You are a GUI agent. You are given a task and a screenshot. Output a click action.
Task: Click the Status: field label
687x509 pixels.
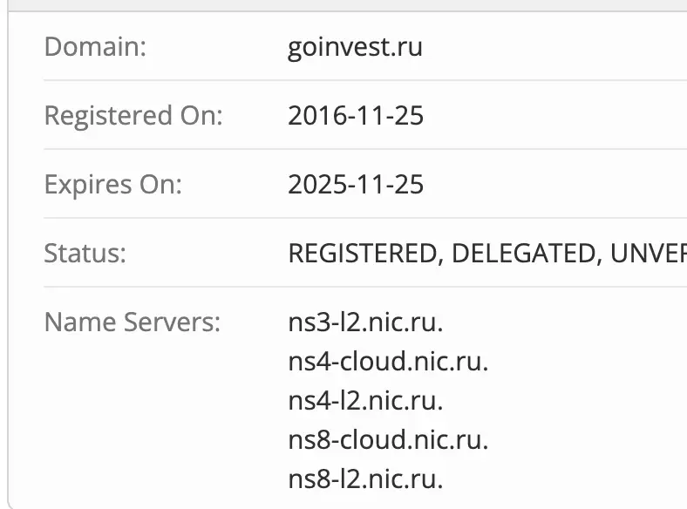pyautogui.click(x=85, y=253)
